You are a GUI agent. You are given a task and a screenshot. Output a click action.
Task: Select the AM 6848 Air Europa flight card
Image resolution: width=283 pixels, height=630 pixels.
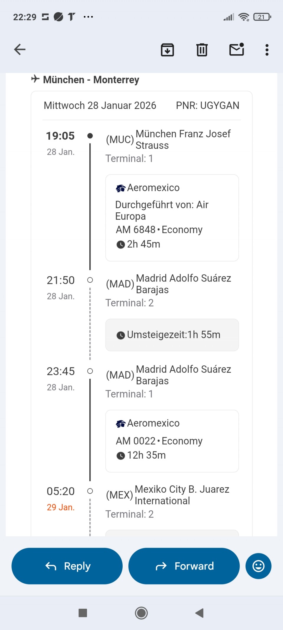click(172, 218)
